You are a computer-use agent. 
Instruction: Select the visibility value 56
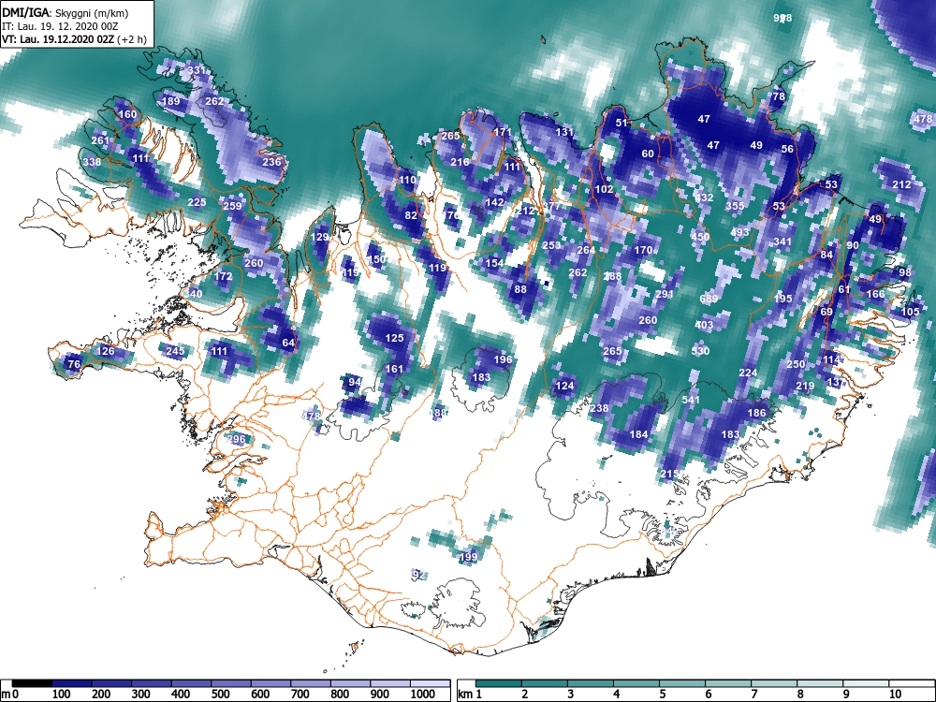click(x=787, y=149)
